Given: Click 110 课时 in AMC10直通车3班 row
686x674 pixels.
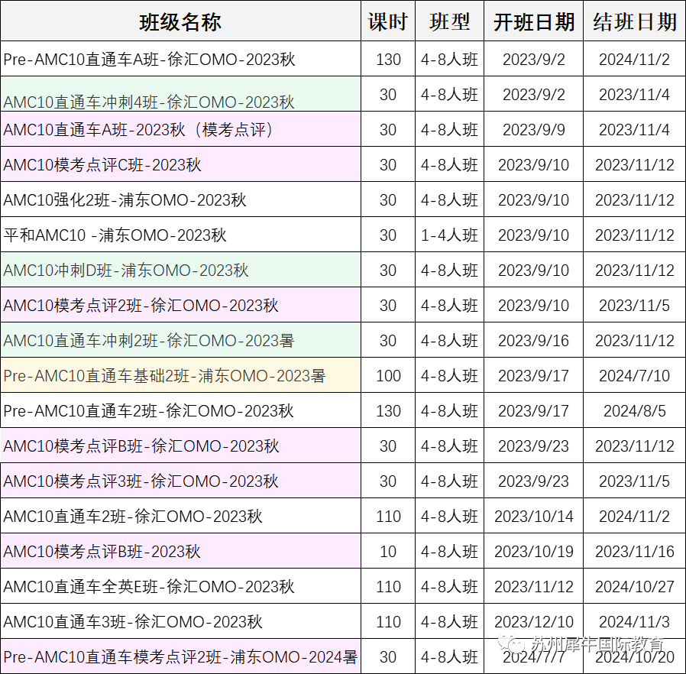Looking at the screenshot, I should point(388,621).
